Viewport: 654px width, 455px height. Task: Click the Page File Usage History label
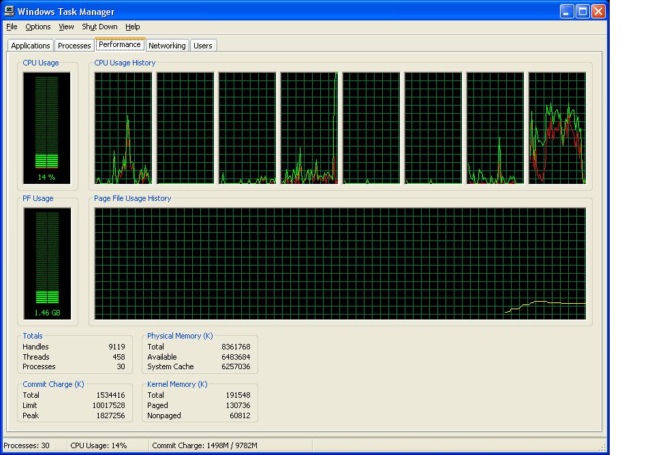pos(133,198)
